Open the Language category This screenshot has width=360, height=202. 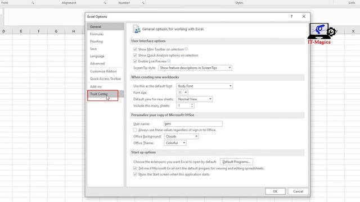pyautogui.click(x=105, y=56)
